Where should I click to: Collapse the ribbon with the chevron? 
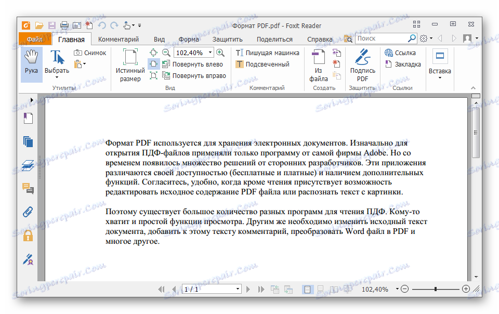473,88
